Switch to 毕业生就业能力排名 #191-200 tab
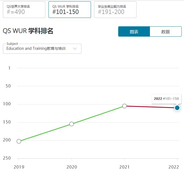 tap(115, 9)
